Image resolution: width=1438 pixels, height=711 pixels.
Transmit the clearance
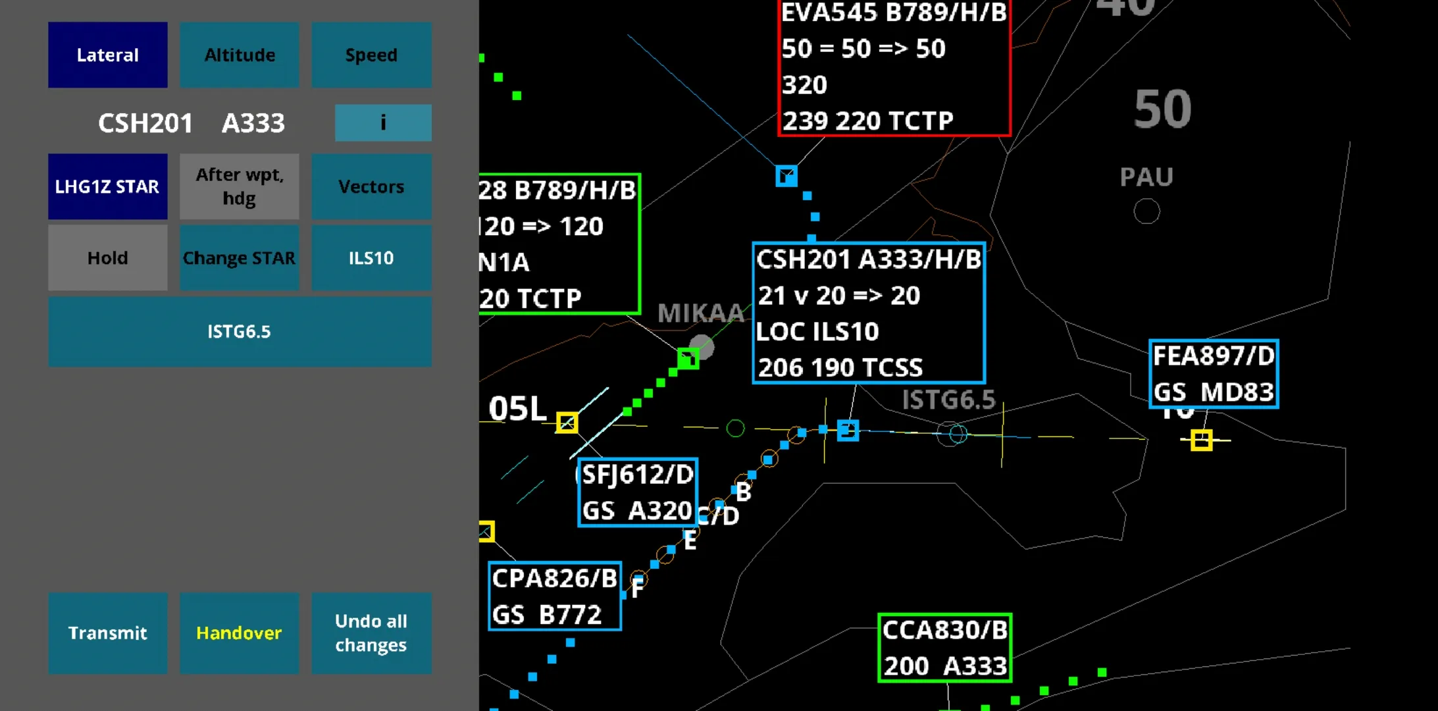click(107, 633)
